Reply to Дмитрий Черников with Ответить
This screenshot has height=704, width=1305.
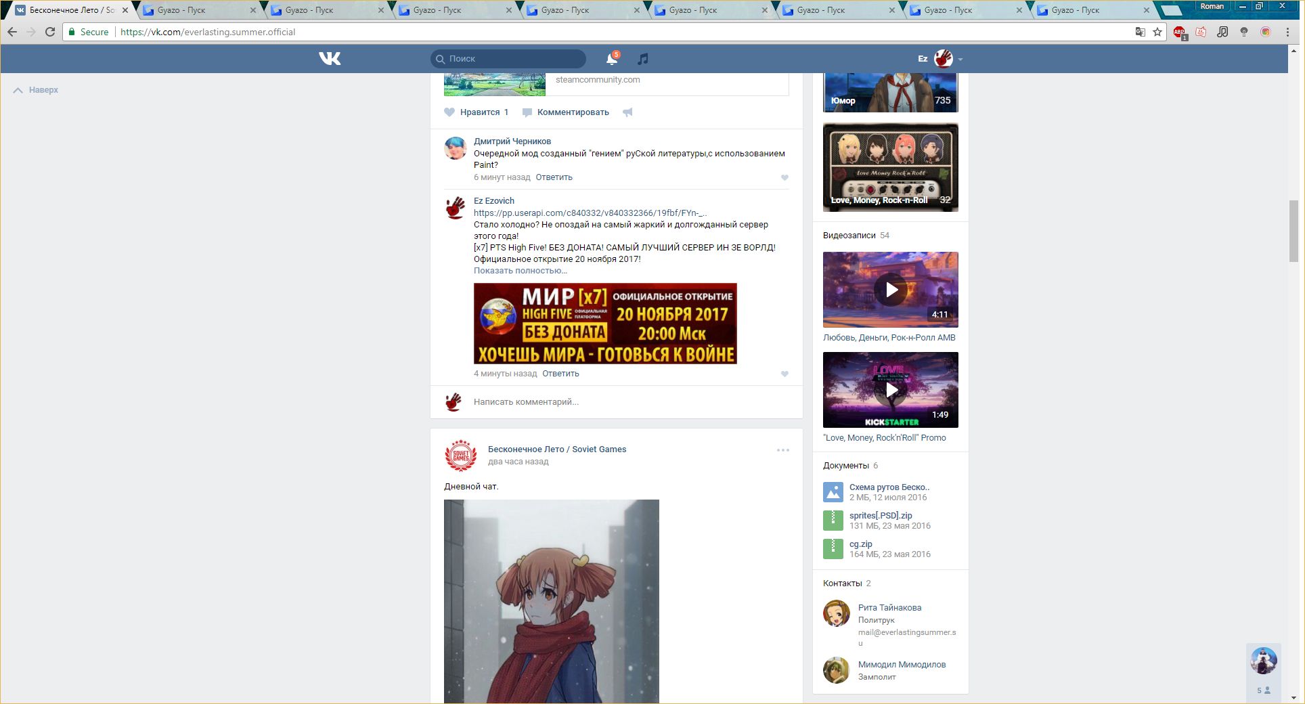click(554, 177)
